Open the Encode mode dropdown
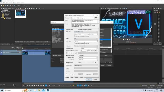 coord(86,65)
